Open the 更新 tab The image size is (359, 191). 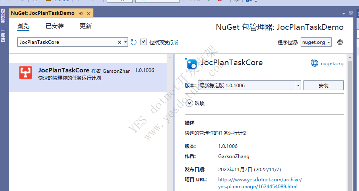tap(86, 26)
